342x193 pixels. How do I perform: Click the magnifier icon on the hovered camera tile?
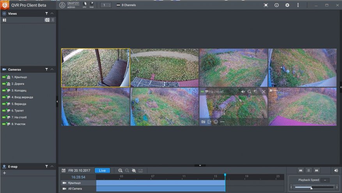click(x=249, y=91)
